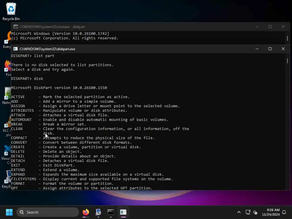Switch to diskpart window taskbar icon
The height and width of the screenshot is (219, 292).
123,212
